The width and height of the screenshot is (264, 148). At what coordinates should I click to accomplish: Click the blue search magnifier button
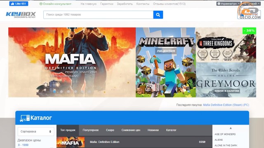pyautogui.click(x=158, y=15)
